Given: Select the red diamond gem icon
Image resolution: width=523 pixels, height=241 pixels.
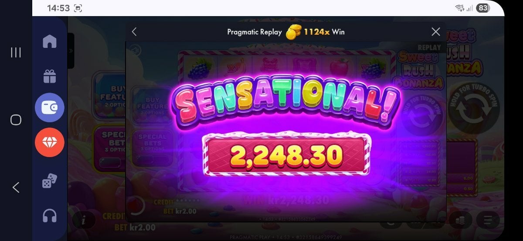Looking at the screenshot, I should click(50, 142).
